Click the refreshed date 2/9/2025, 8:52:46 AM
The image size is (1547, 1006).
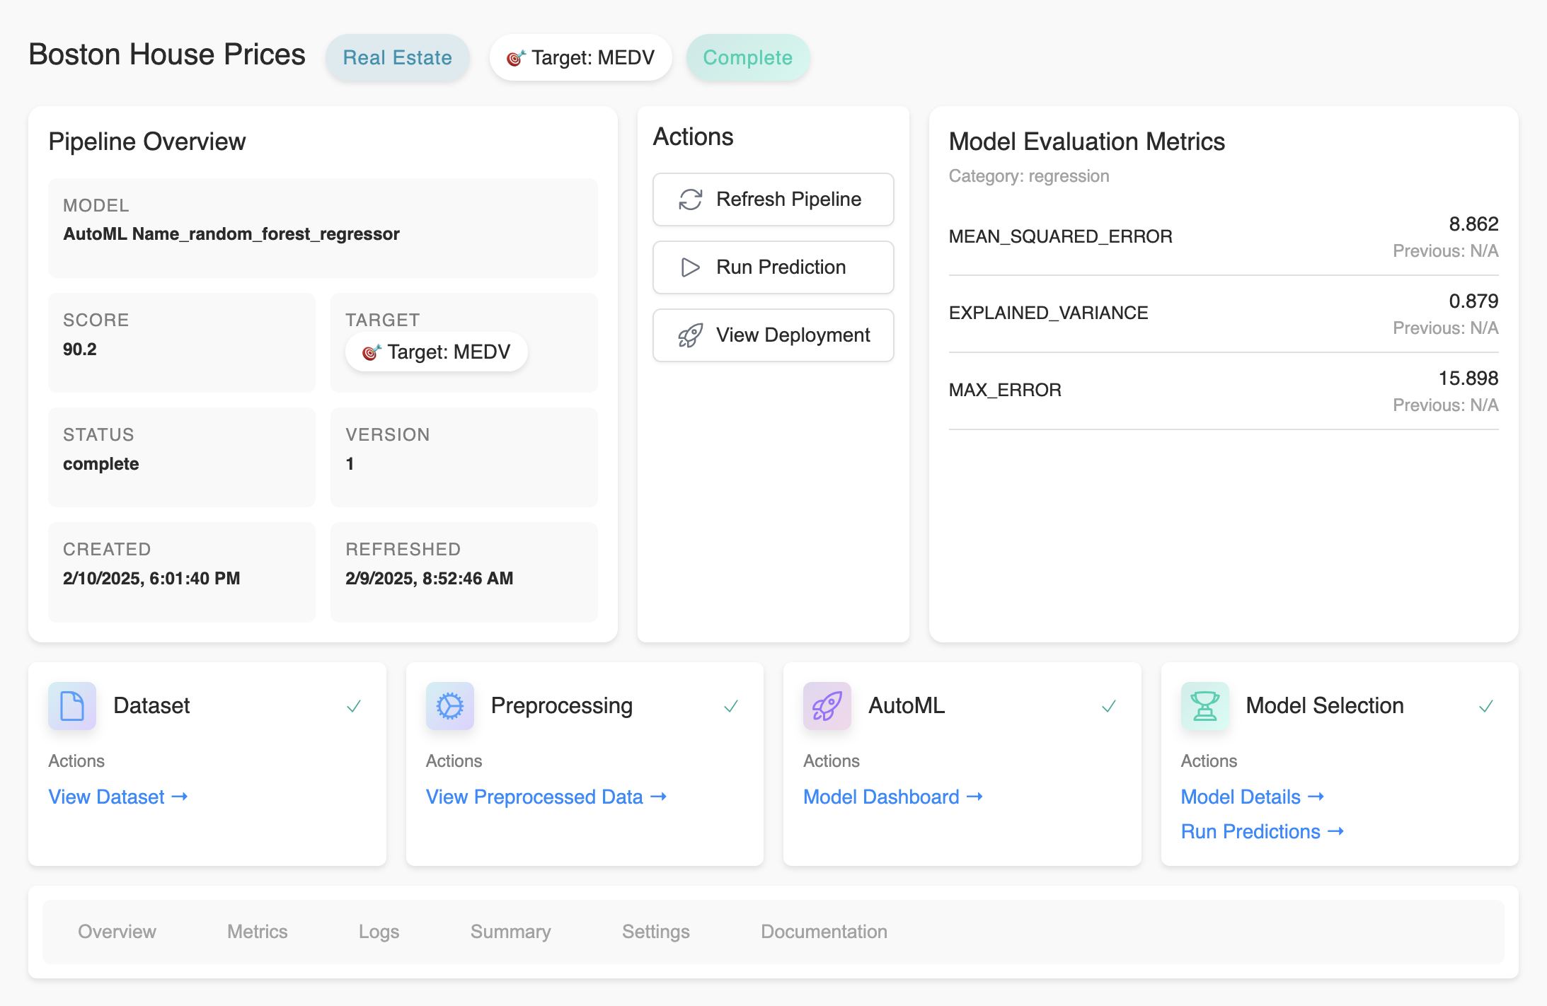click(x=430, y=579)
